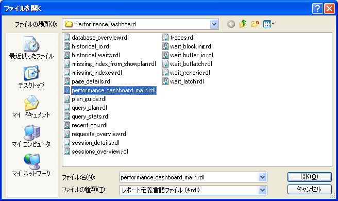Create a new folder icon
This screenshot has height=201, width=338.
click(255, 24)
